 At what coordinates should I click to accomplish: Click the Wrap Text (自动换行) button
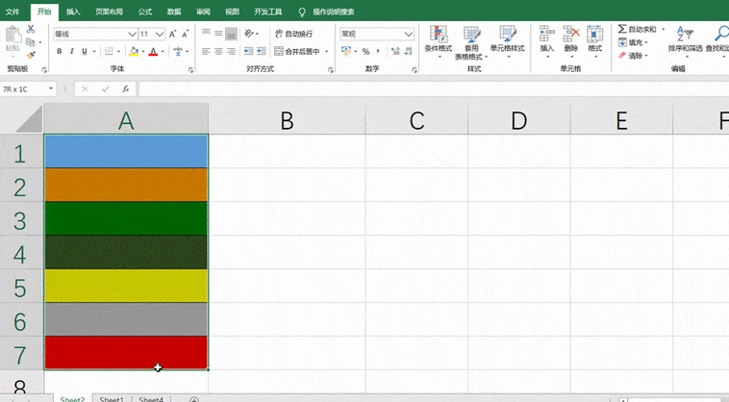[294, 34]
